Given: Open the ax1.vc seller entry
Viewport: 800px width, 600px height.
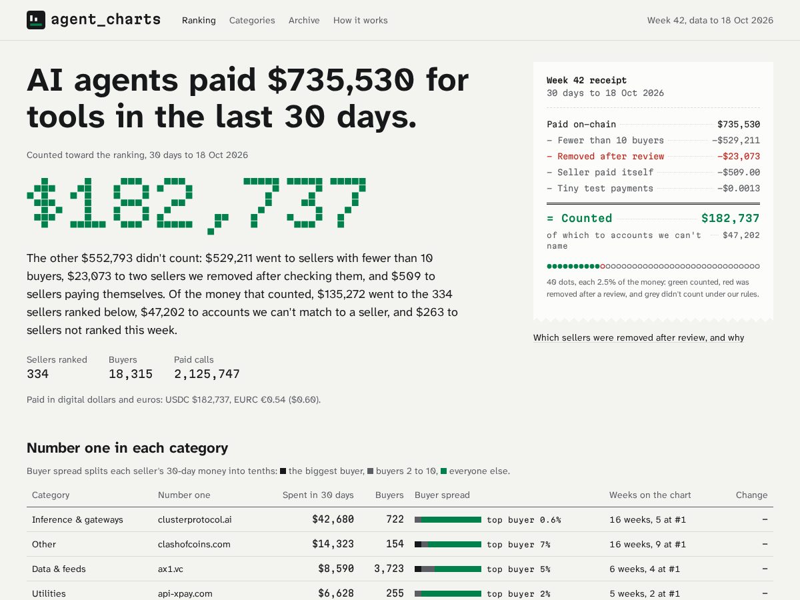Looking at the screenshot, I should point(170,569).
